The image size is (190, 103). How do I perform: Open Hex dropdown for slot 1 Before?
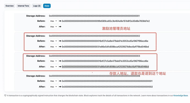pos(54,21)
